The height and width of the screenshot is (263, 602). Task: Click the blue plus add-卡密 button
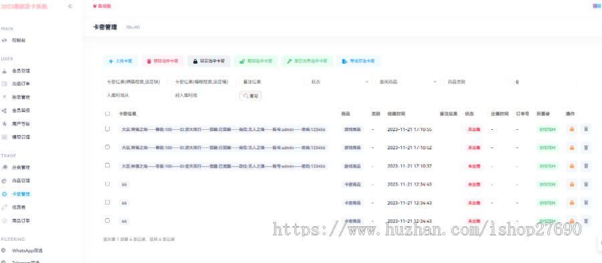(x=120, y=61)
